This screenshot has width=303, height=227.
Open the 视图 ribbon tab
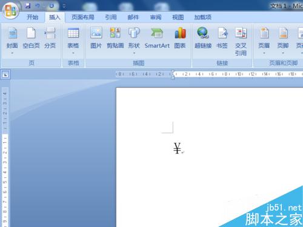[x=178, y=17]
